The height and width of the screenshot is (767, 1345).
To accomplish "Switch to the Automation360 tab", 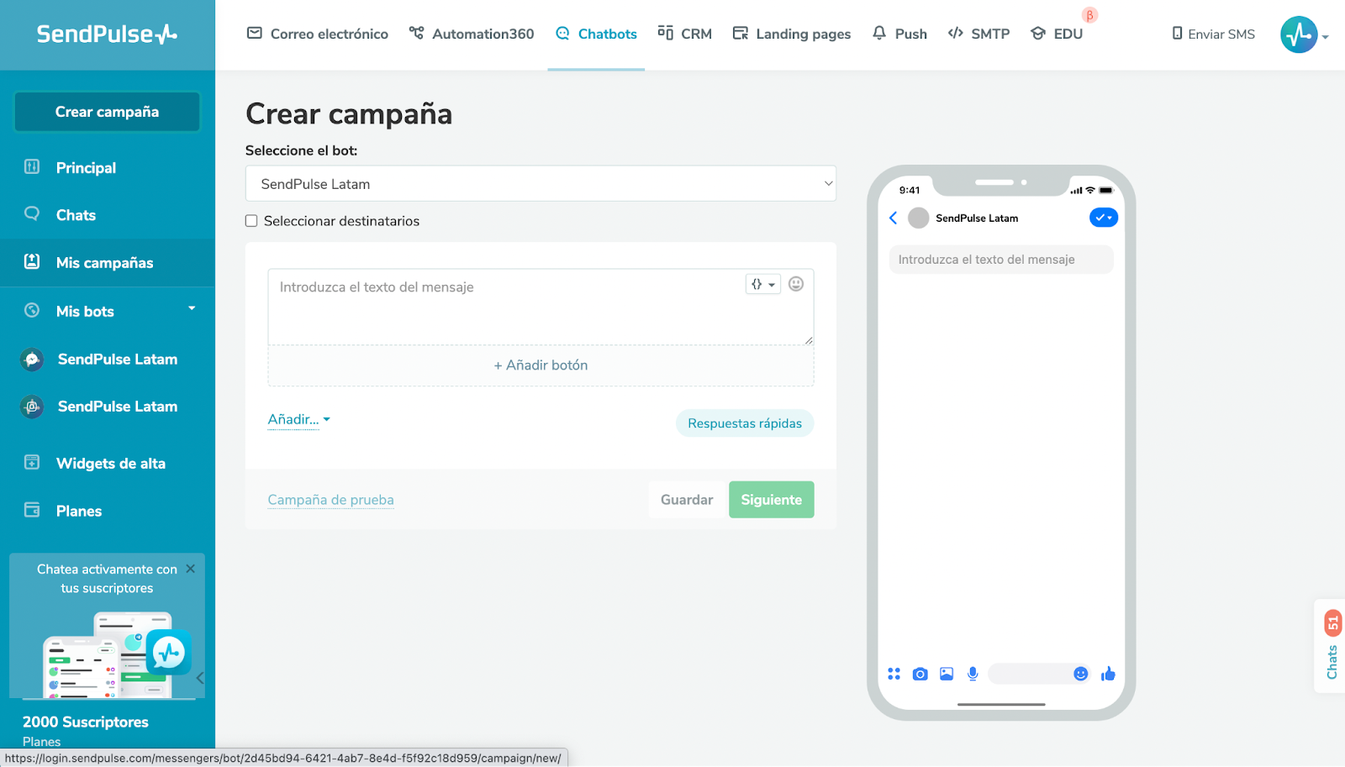I will click(x=472, y=34).
